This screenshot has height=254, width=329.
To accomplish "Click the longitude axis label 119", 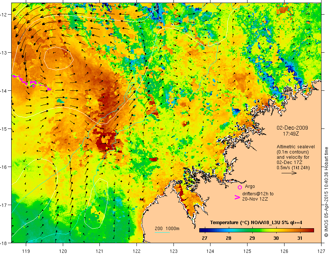I will (26, 251).
